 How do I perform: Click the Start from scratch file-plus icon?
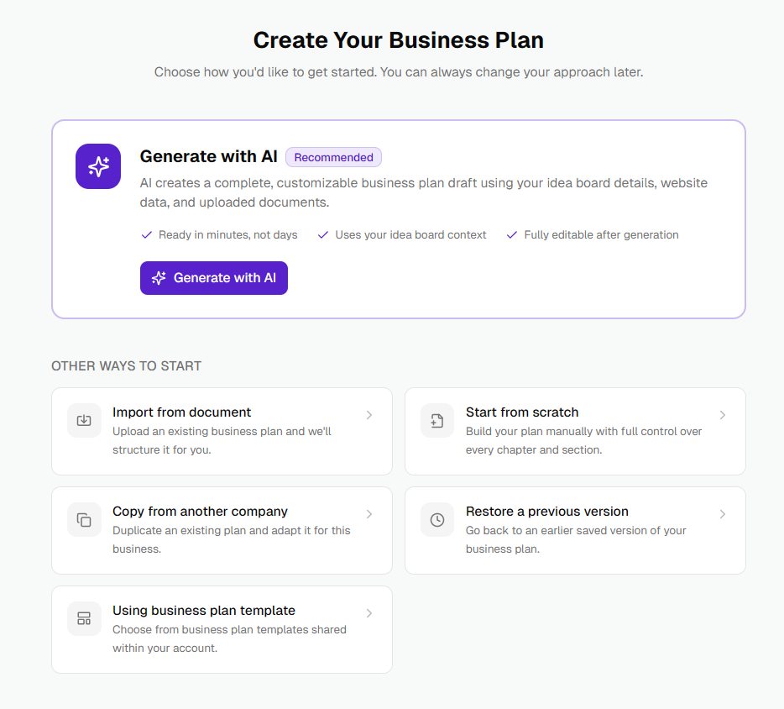tap(437, 420)
